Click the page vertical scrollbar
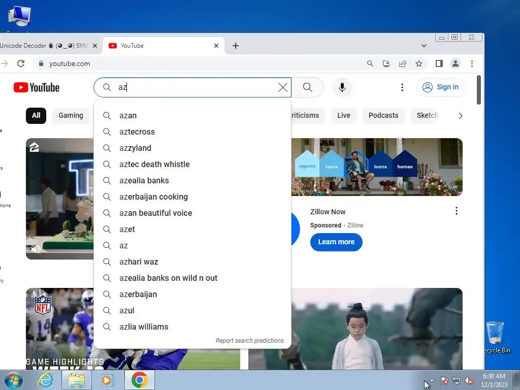 point(478,90)
